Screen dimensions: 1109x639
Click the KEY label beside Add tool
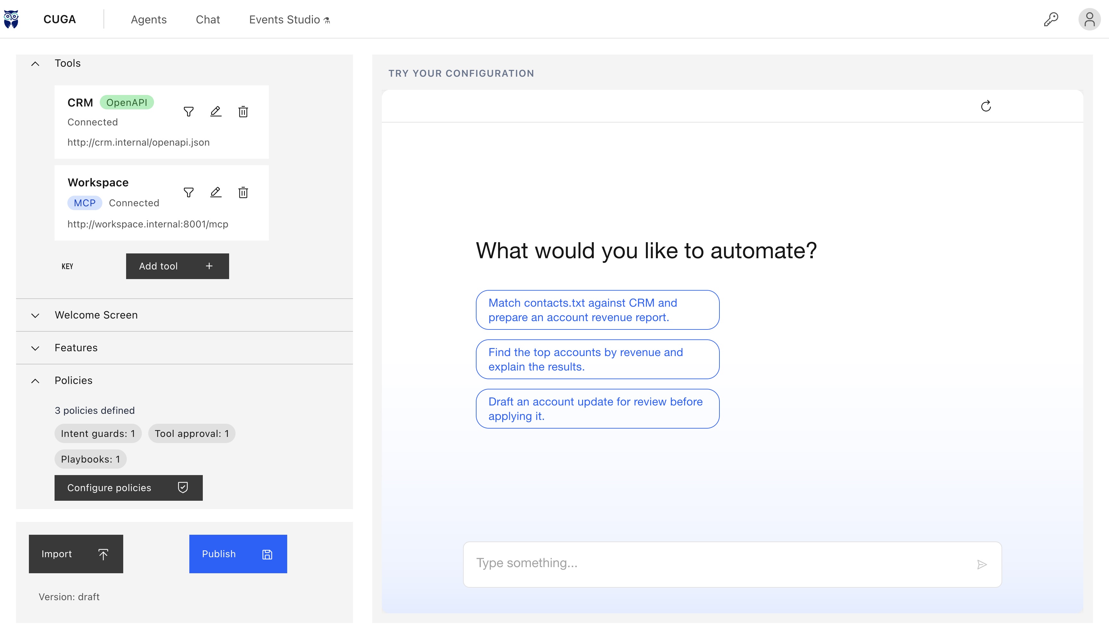[x=67, y=266]
